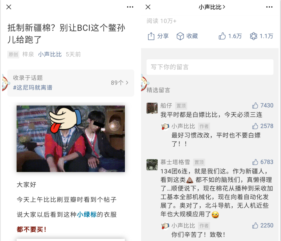Open the 收录于话题 topic card

click(71, 83)
